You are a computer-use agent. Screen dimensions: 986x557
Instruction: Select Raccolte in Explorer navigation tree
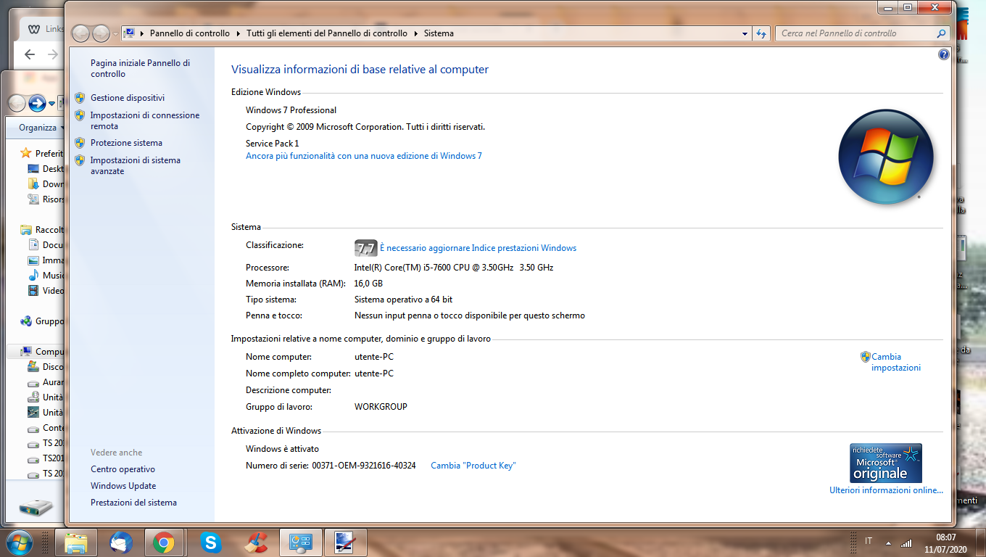coord(43,230)
